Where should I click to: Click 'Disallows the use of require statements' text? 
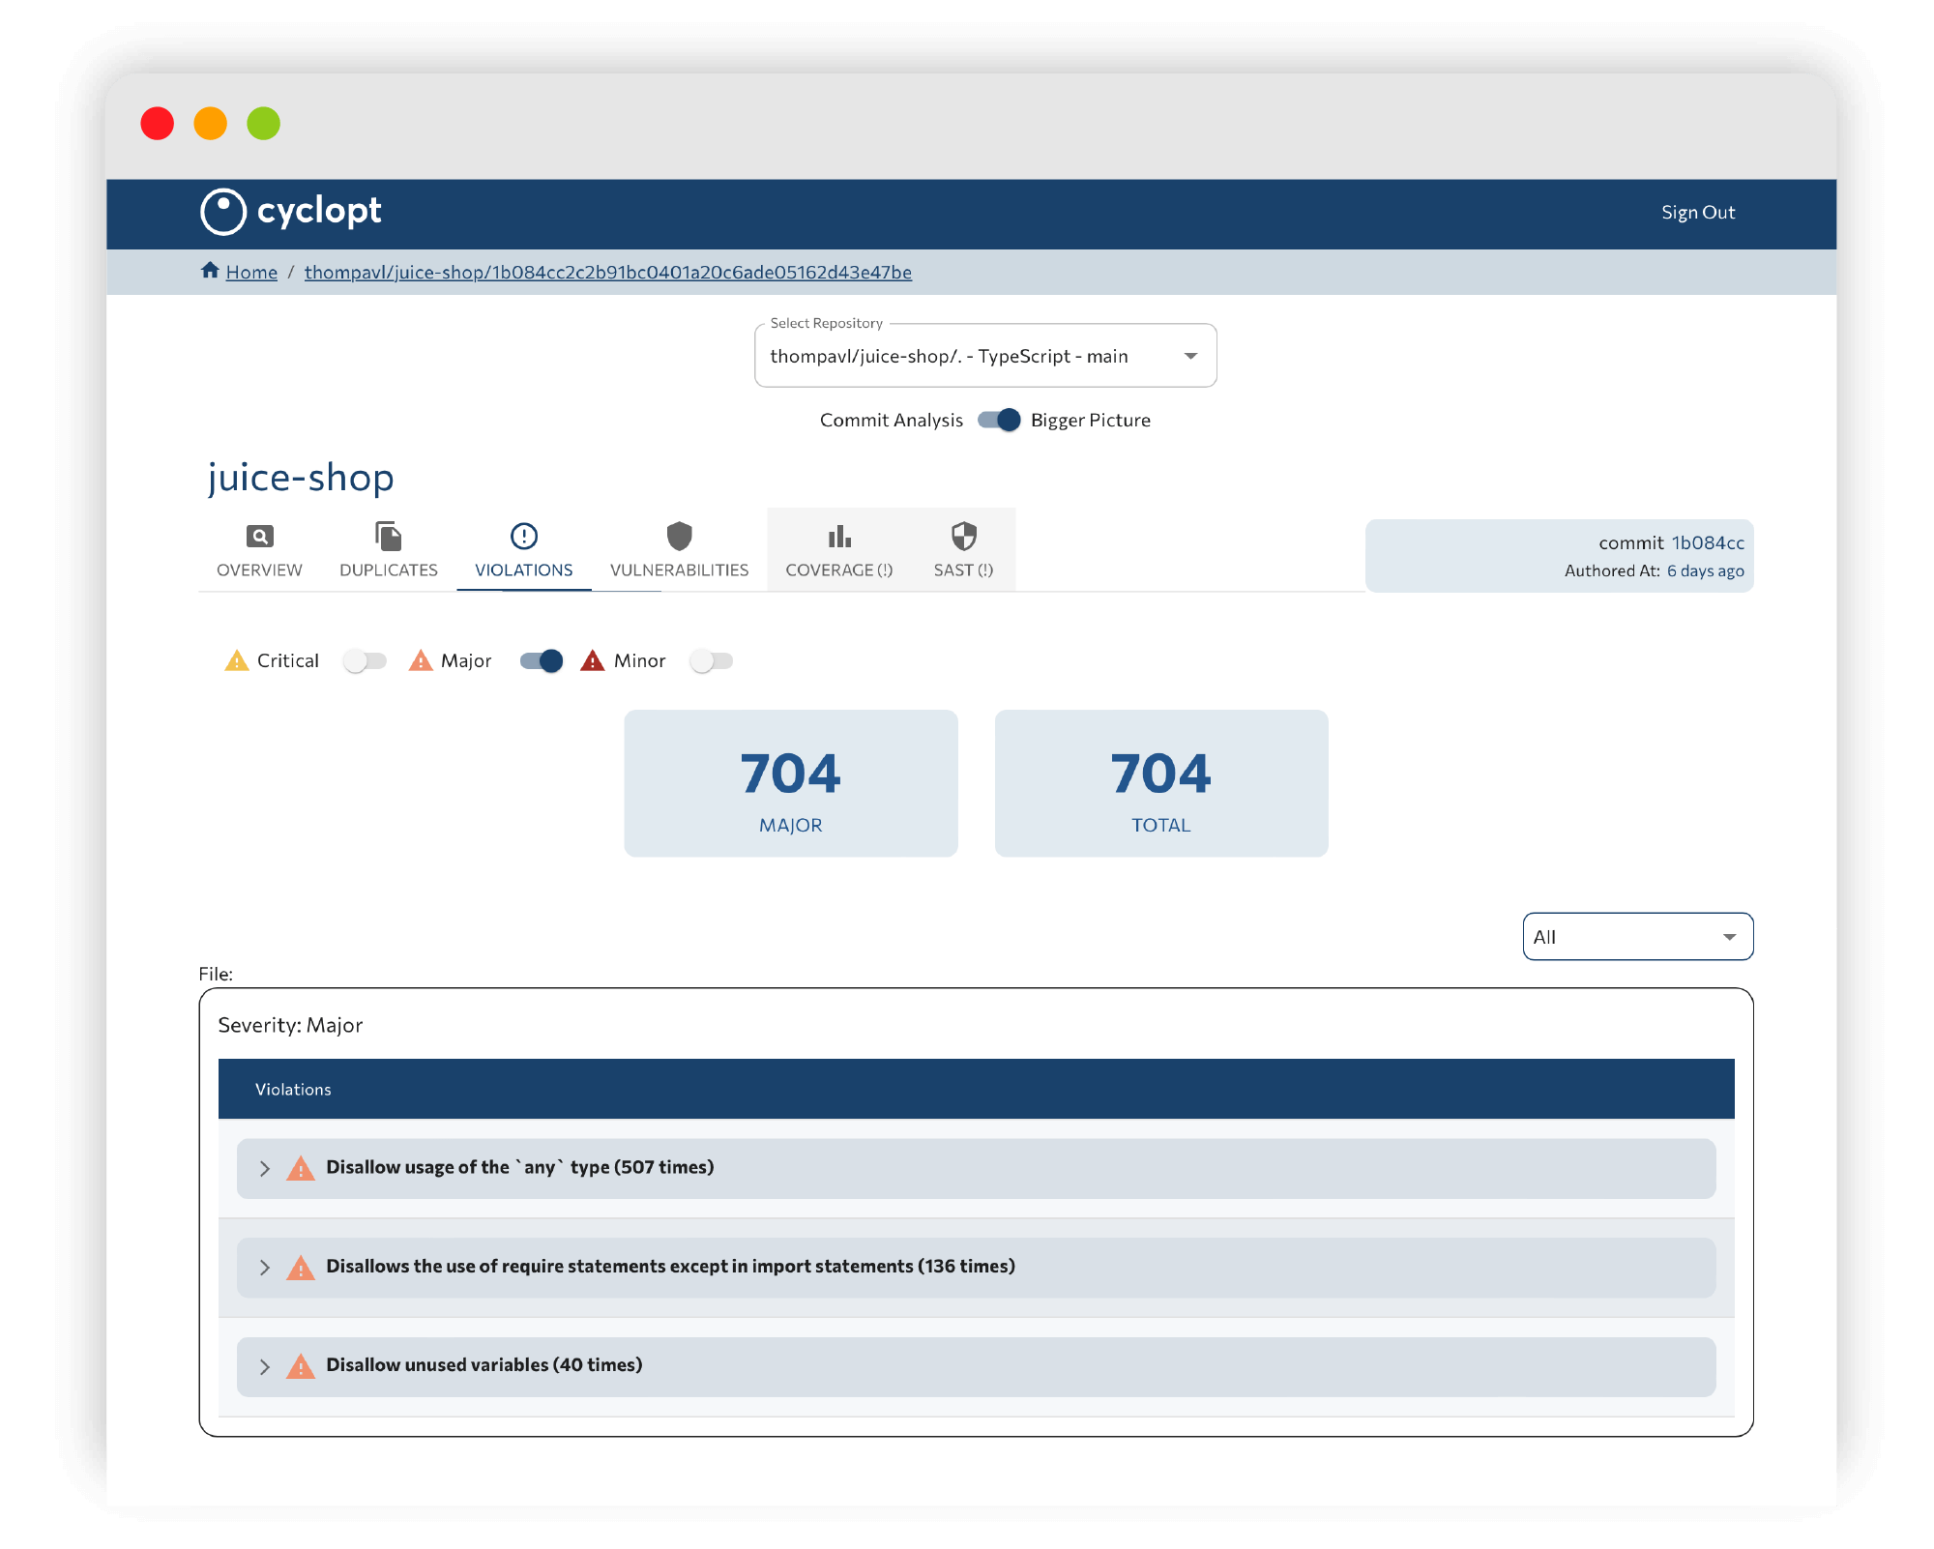(x=671, y=1267)
